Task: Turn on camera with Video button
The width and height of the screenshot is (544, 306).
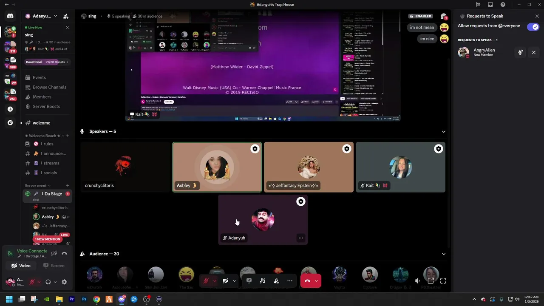Action: click(21, 266)
